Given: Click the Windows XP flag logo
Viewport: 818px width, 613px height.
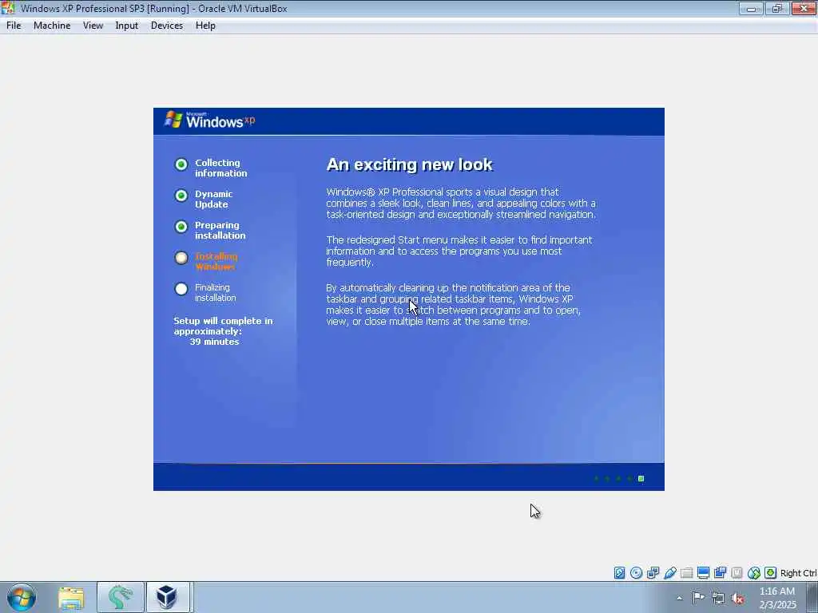Looking at the screenshot, I should [173, 120].
